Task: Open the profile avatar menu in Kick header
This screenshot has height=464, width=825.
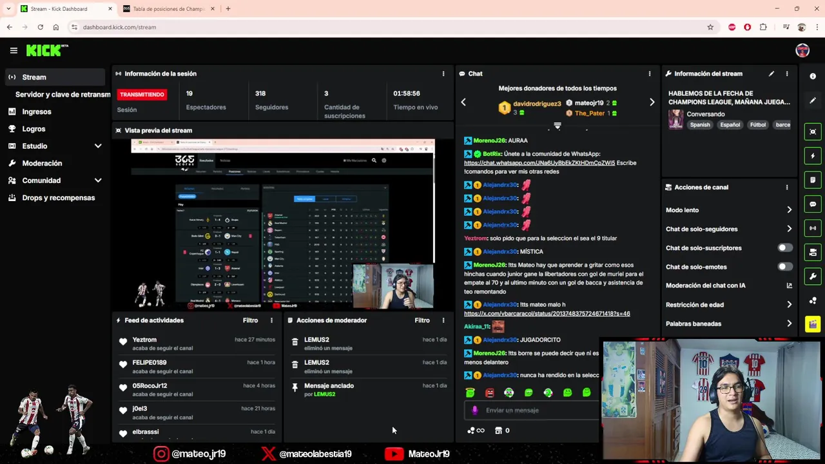Action: [x=802, y=50]
